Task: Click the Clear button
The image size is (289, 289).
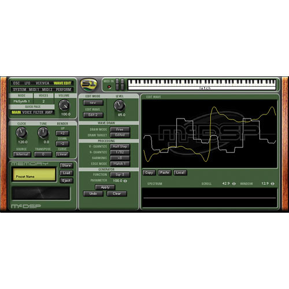Action: 117,194
